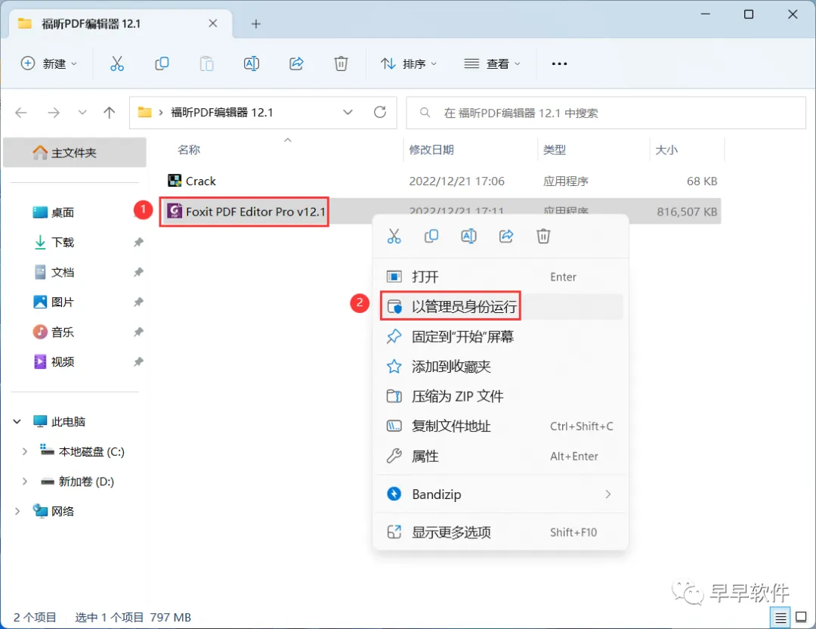The image size is (816, 629).
Task: Expand the 网络 tree node
Action: (17, 511)
